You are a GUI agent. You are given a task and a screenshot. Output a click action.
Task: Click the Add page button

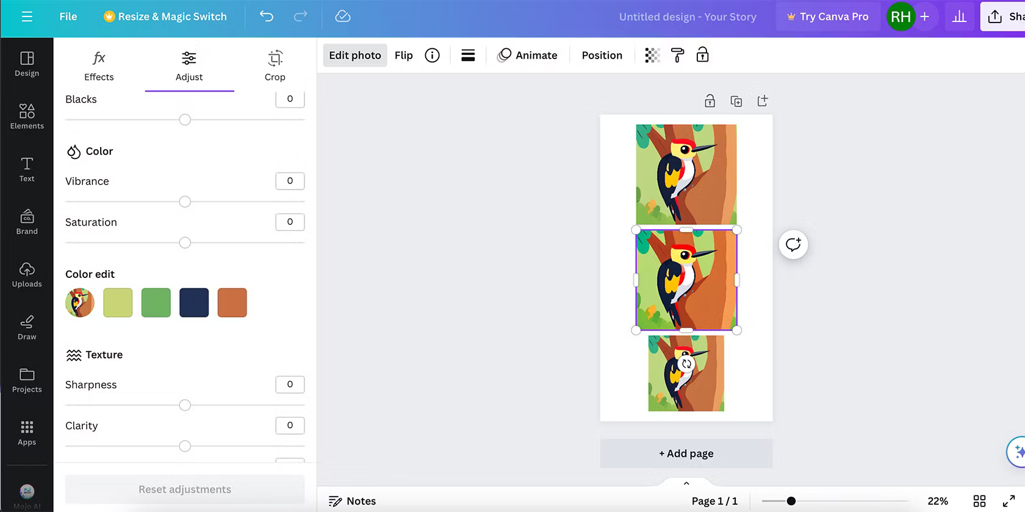point(686,453)
